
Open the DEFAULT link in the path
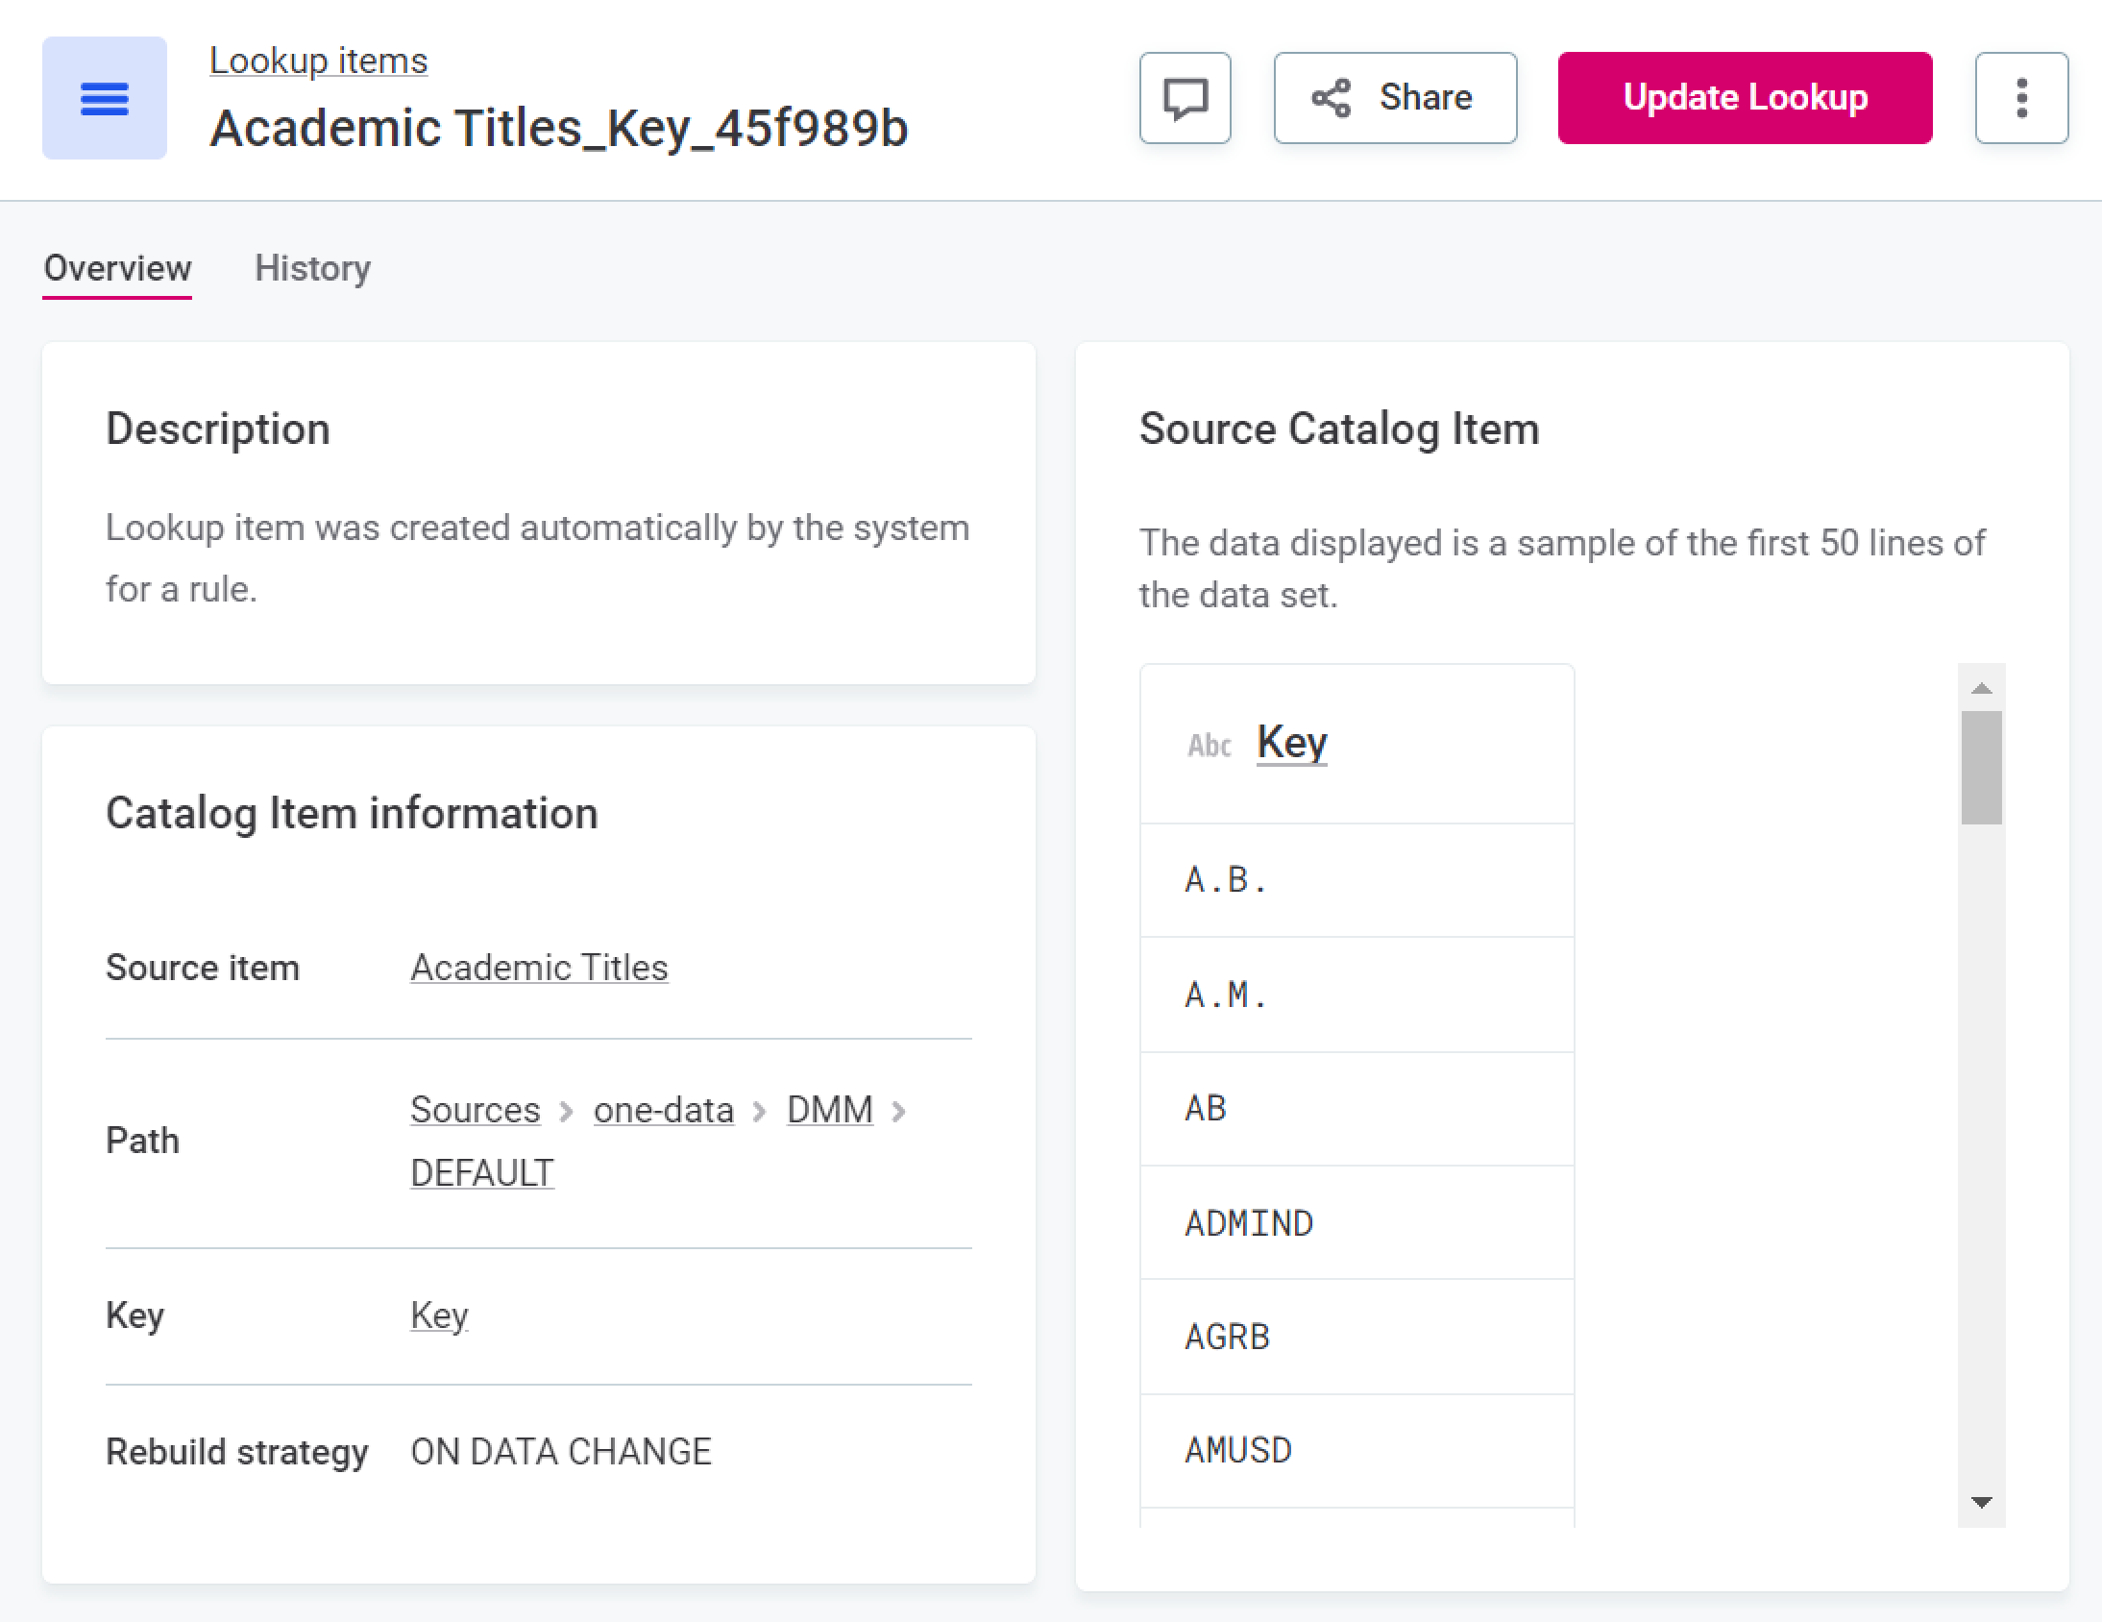[481, 1172]
